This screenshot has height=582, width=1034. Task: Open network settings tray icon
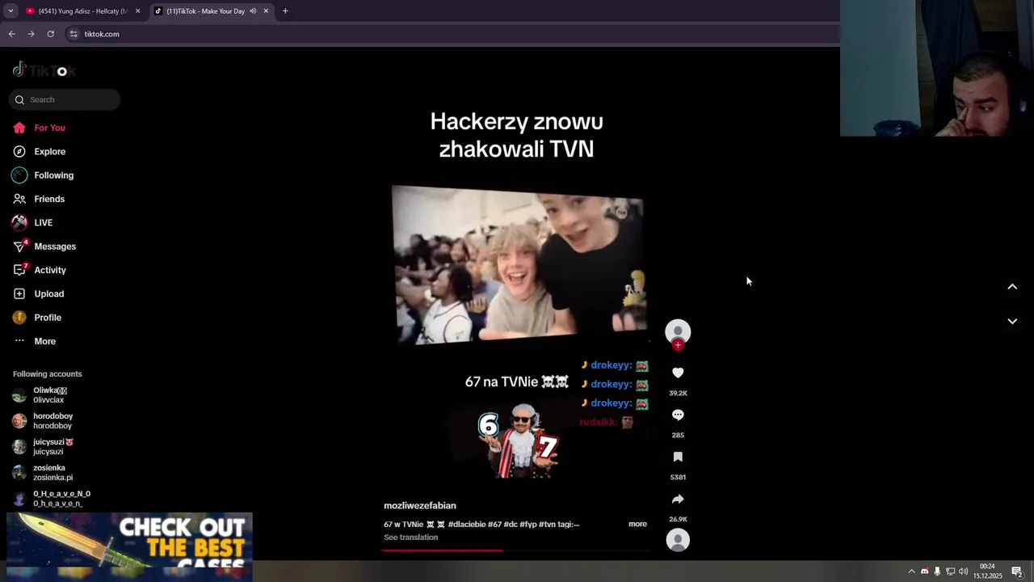[950, 571]
